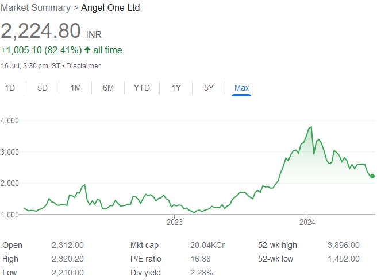
Task: Click the 2023 axis label
Action: click(x=175, y=222)
